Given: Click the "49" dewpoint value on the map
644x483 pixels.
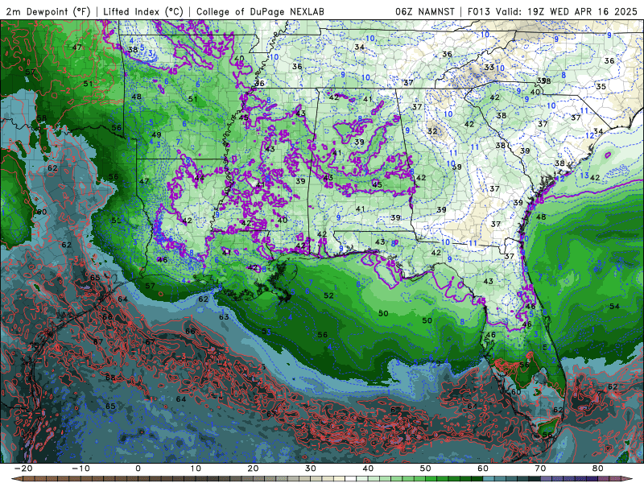Looking at the screenshot, I should [x=156, y=134].
